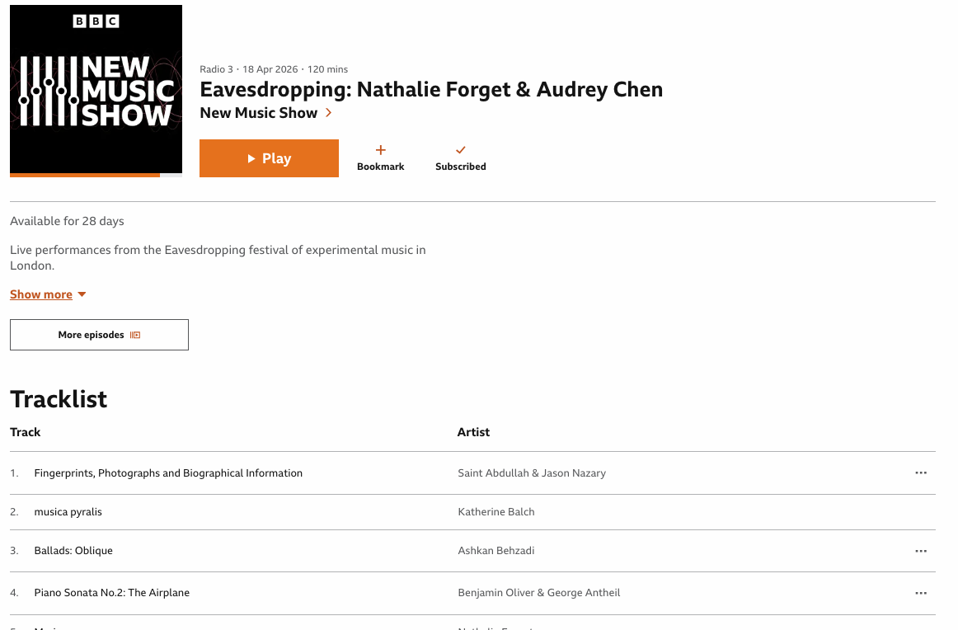Click the Ballads: Oblique track title

tap(73, 551)
